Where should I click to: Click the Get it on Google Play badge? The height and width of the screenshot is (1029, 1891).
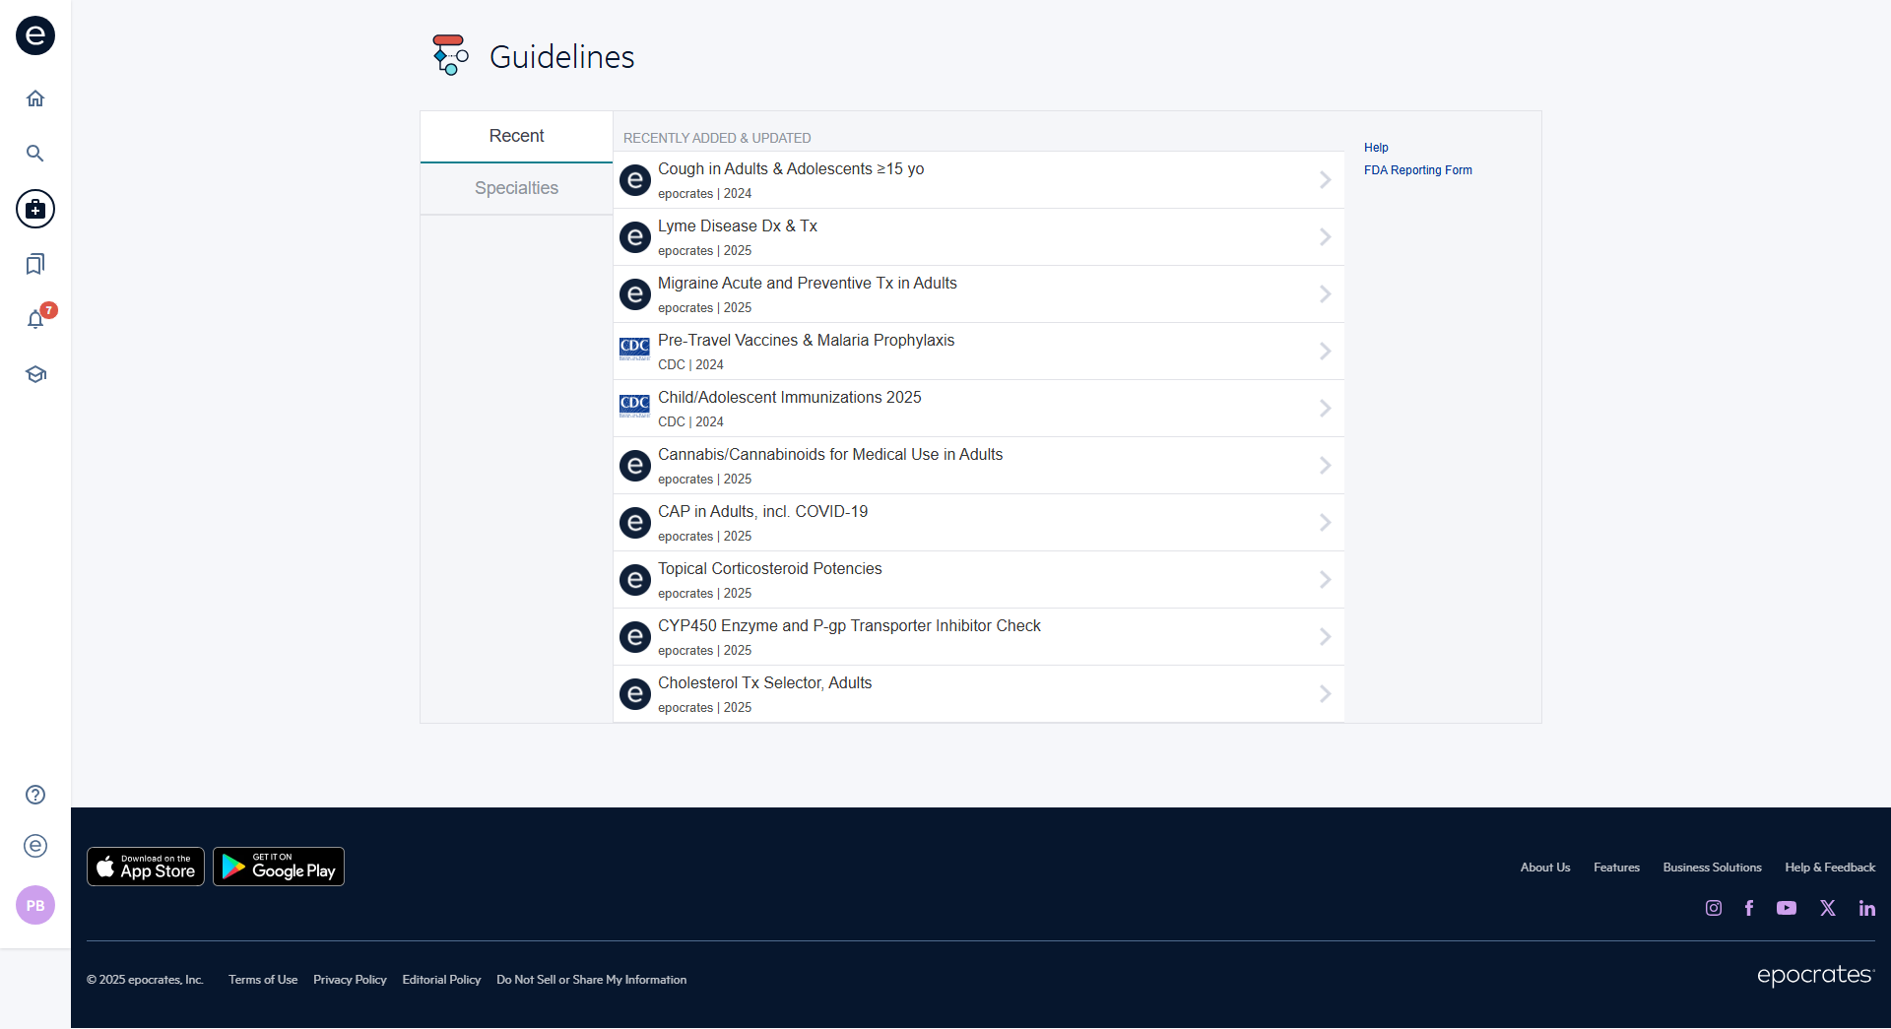point(279,867)
